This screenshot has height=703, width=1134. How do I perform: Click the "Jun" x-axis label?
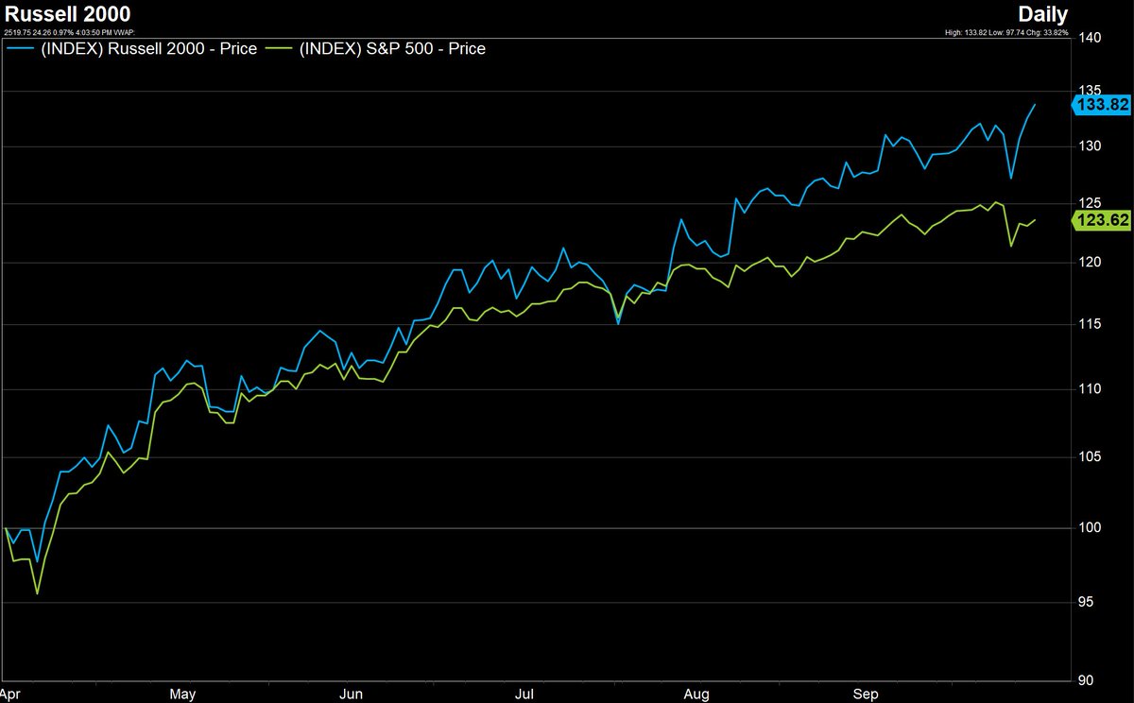click(x=351, y=694)
